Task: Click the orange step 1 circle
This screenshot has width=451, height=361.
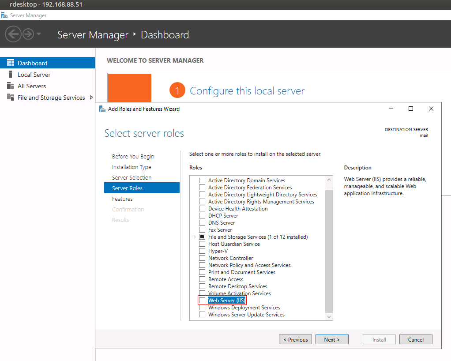Action: [x=177, y=90]
